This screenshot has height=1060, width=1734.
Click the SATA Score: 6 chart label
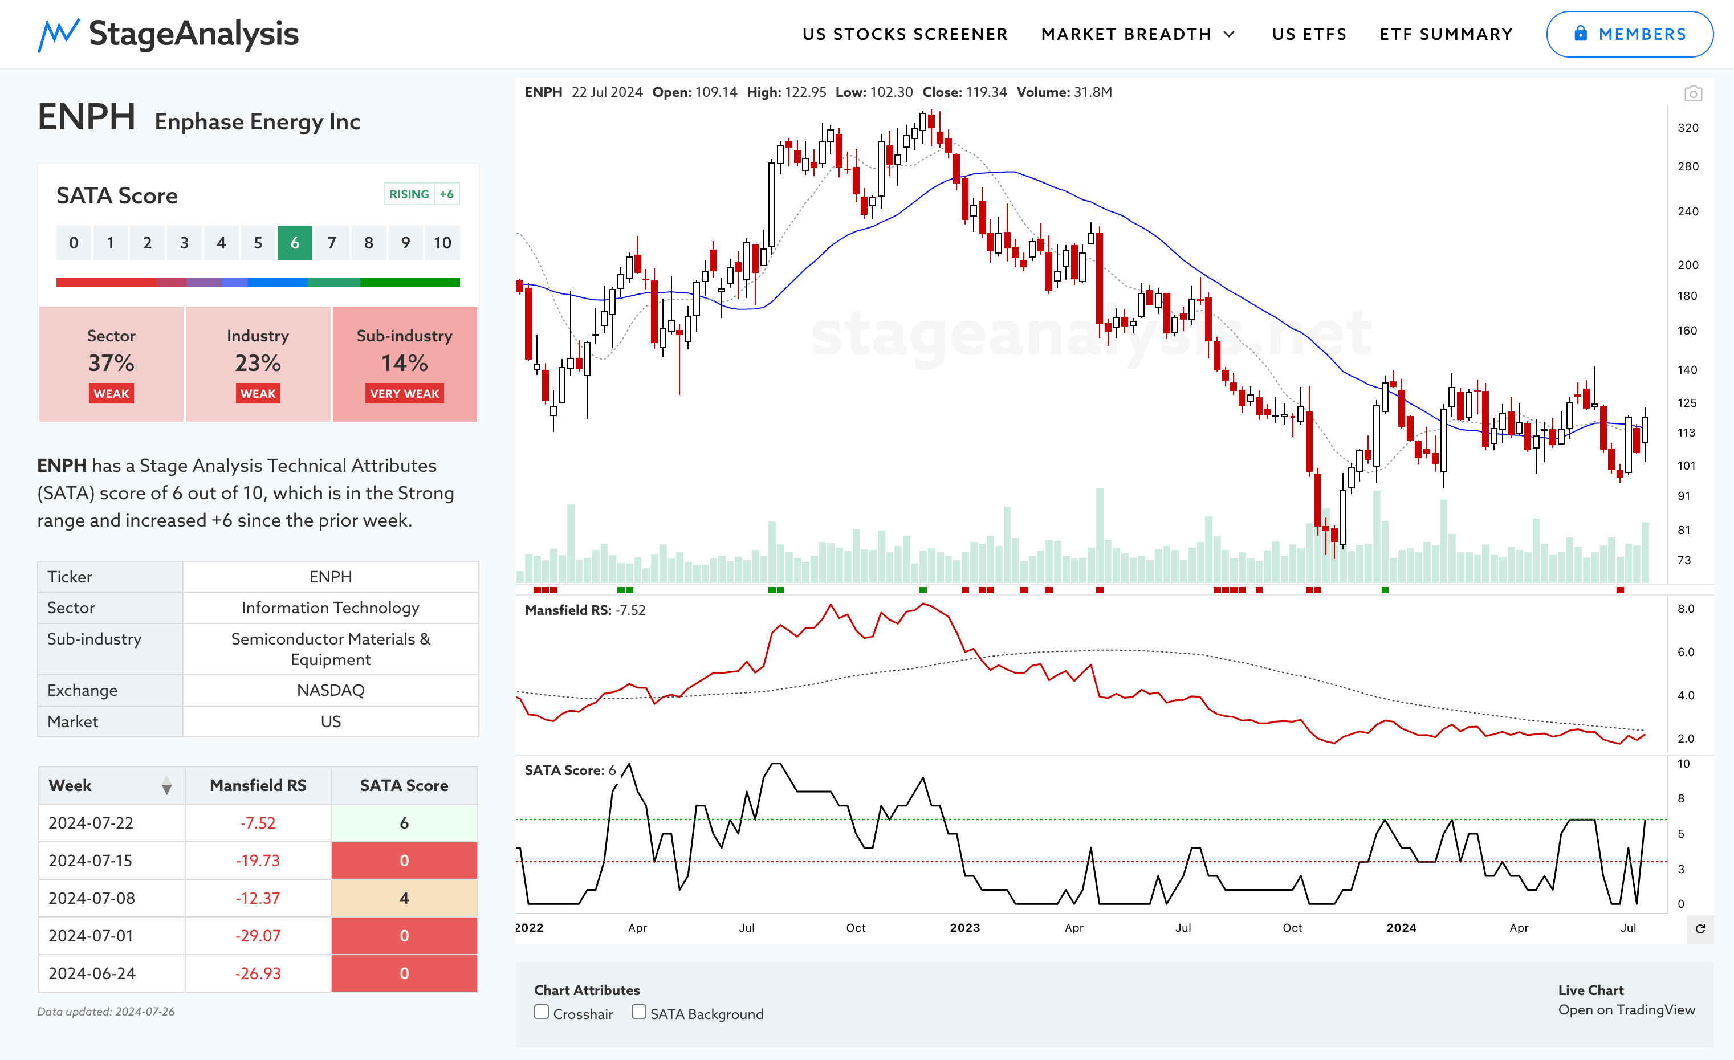(x=570, y=770)
